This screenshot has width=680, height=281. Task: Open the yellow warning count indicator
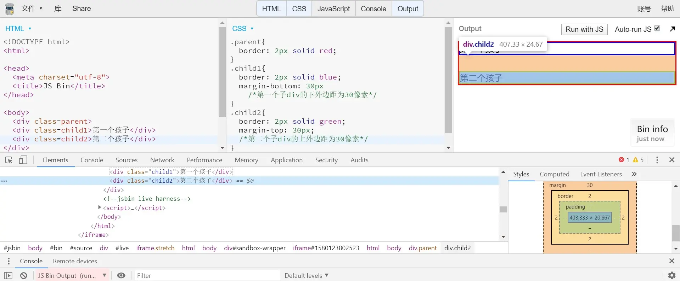[638, 160]
